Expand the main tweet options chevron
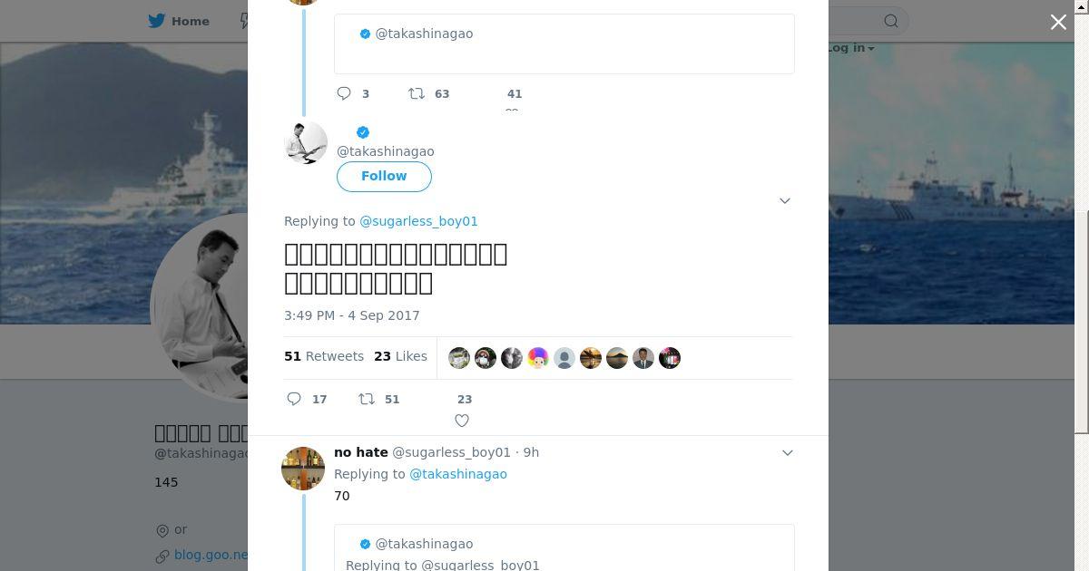 click(785, 200)
